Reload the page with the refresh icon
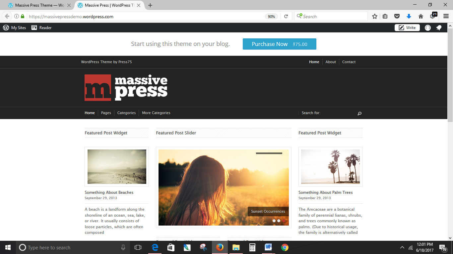 click(x=286, y=16)
